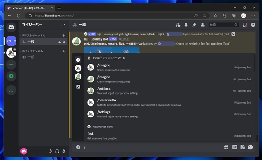Select the /prefer suffix command

(169, 103)
